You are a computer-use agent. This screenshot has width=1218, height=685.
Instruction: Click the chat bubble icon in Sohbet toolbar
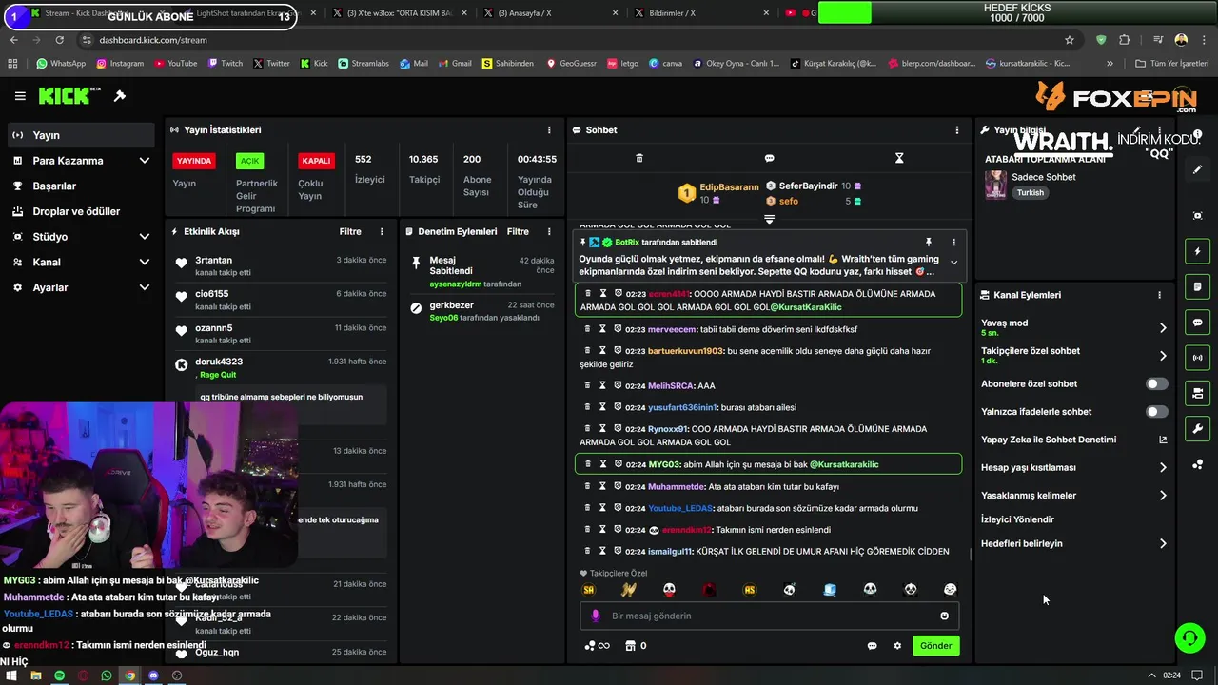click(x=769, y=158)
